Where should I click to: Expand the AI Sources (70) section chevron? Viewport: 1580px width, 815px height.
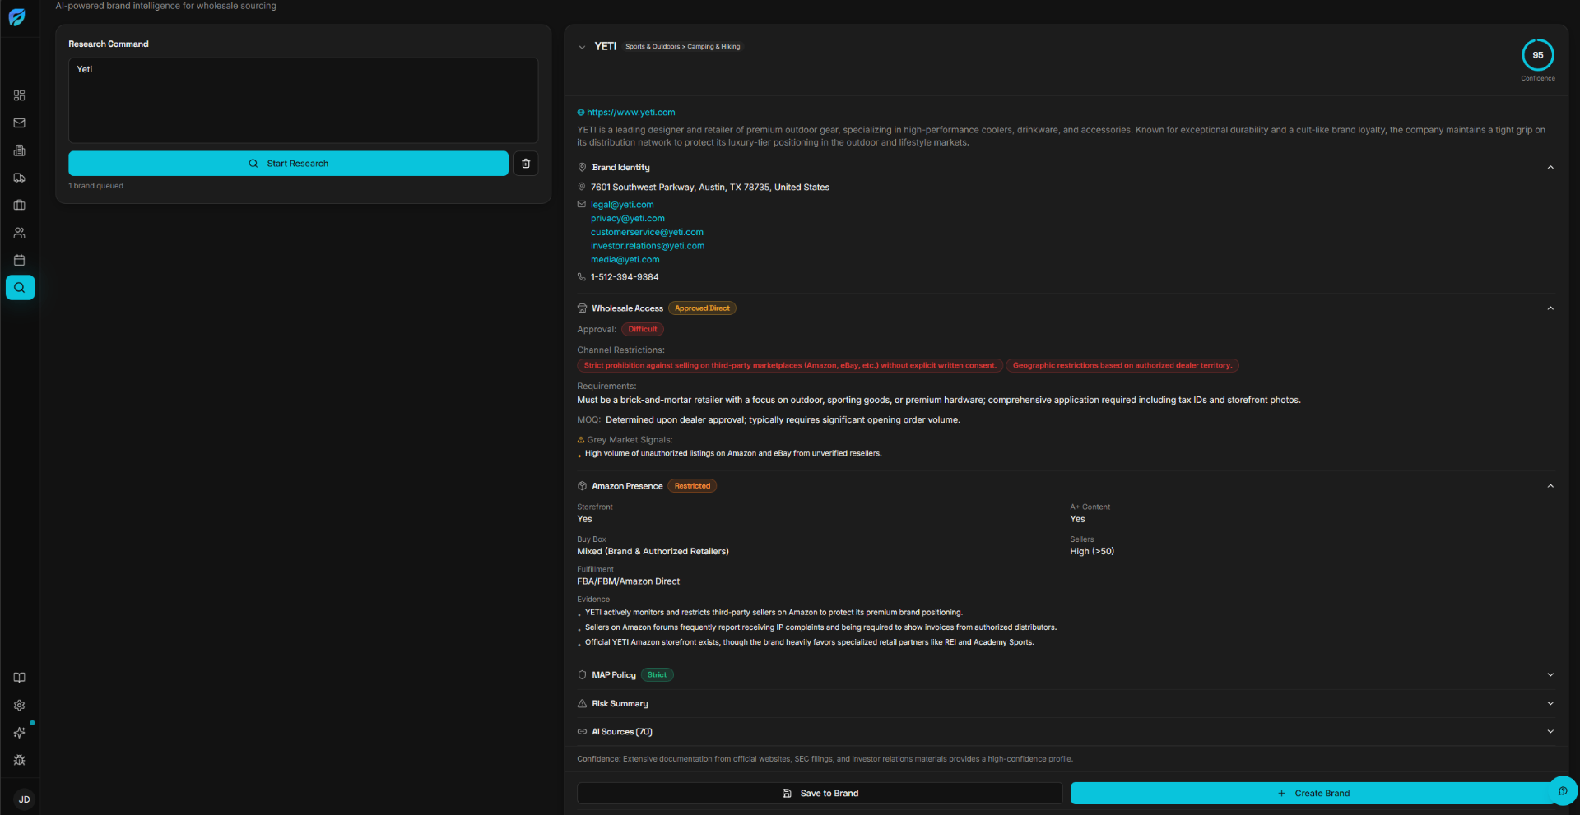coord(1550,732)
